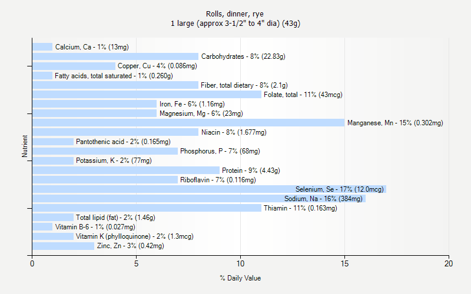The height and width of the screenshot is (294, 471).
Task: Click the bar for Manganese
Action: (188, 123)
